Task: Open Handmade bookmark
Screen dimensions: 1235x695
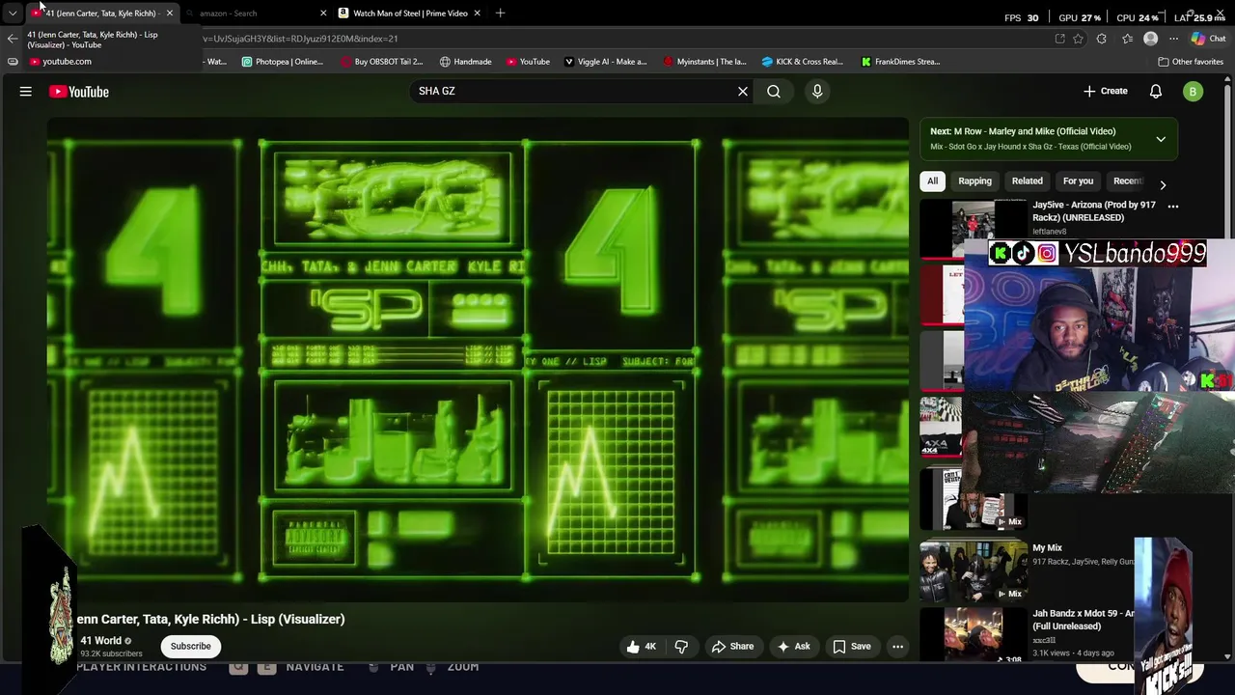Action: click(x=465, y=62)
